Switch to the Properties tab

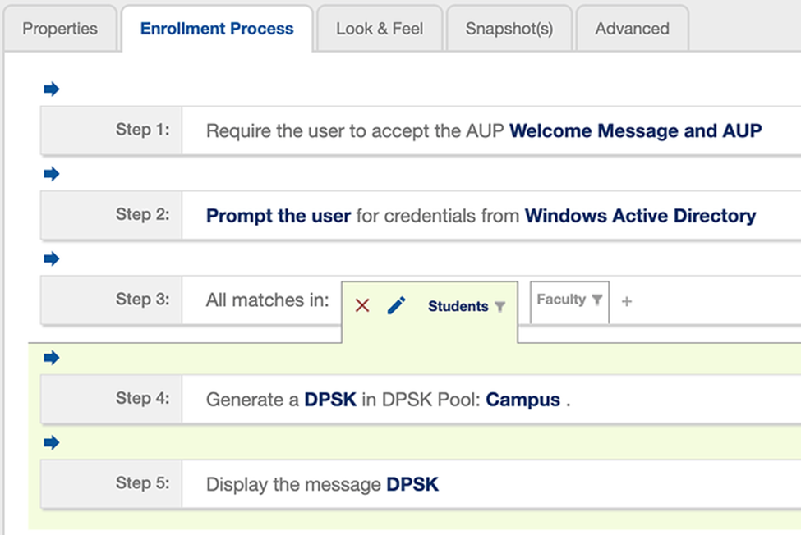[60, 29]
